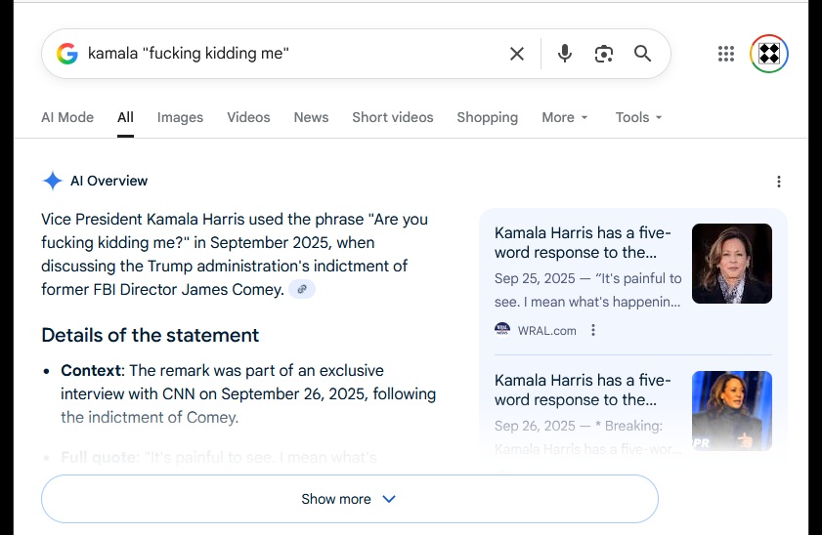Click the source link chip after Comey
Viewport: 822px width, 535px height.
(x=302, y=289)
